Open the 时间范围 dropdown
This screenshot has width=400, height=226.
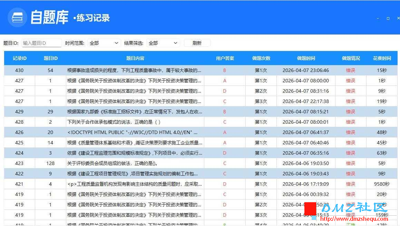pyautogui.click(x=104, y=43)
